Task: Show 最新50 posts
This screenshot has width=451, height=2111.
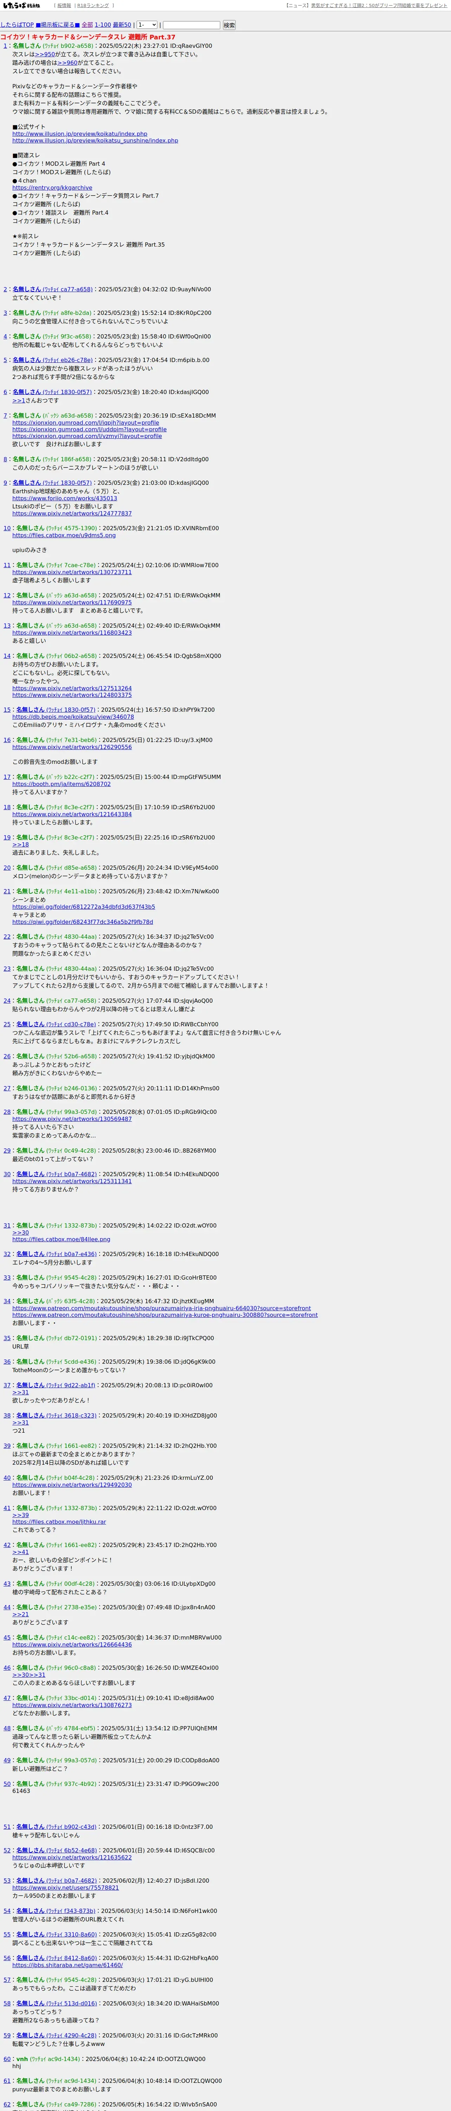Action: (122, 25)
